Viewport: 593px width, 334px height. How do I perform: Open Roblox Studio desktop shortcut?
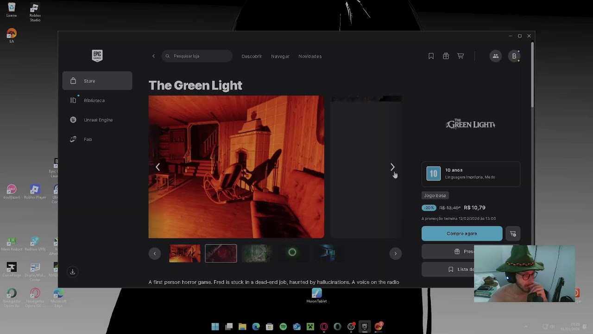[35, 12]
